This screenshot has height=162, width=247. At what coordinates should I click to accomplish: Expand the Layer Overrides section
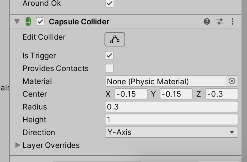(17, 145)
